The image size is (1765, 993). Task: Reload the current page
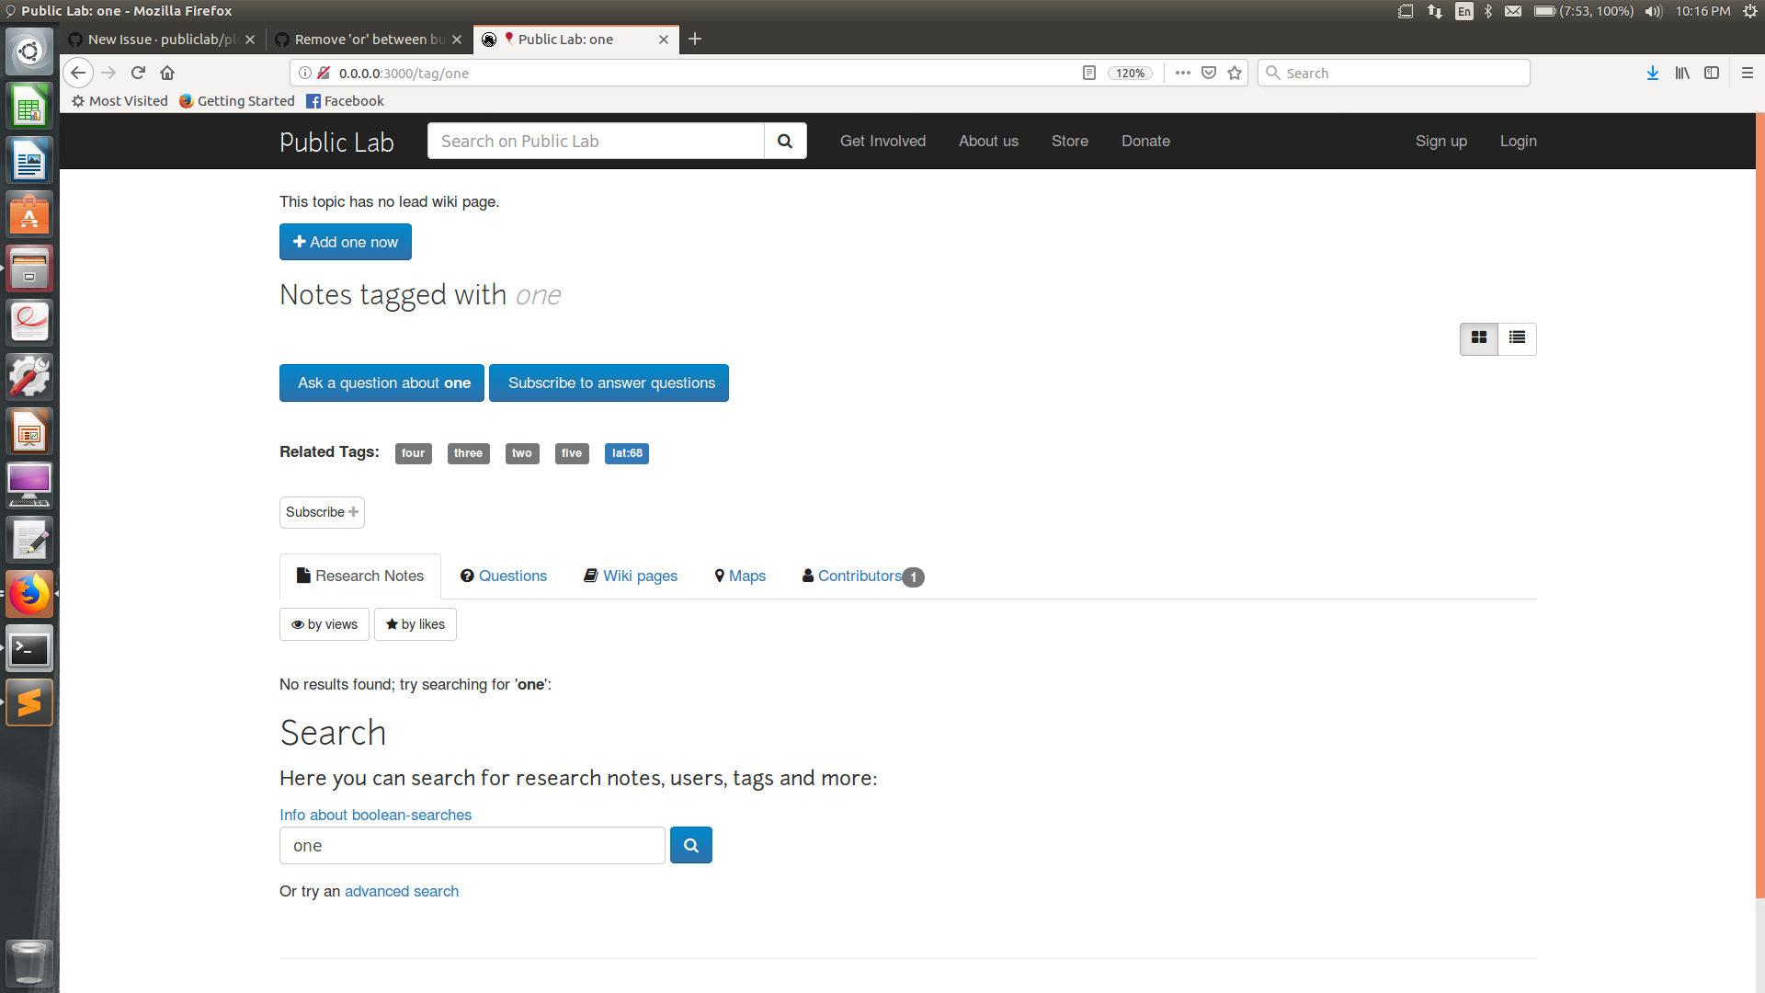click(x=138, y=73)
